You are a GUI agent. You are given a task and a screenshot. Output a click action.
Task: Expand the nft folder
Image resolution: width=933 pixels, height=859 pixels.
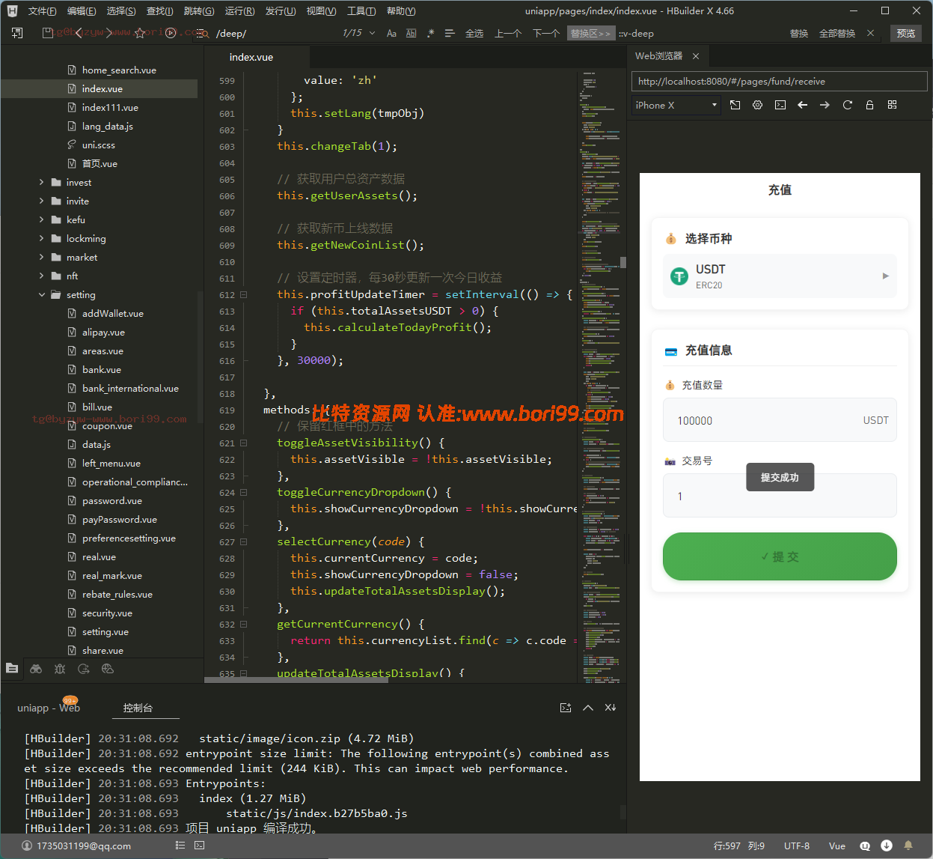[x=41, y=276]
